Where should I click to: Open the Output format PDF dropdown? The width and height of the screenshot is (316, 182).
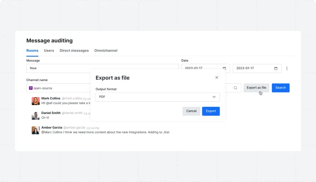[158, 97]
